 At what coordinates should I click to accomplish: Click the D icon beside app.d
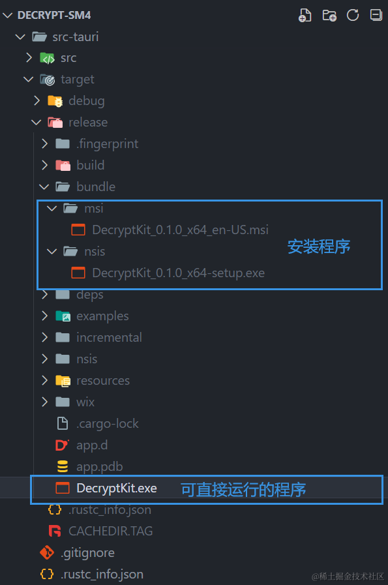click(62, 445)
